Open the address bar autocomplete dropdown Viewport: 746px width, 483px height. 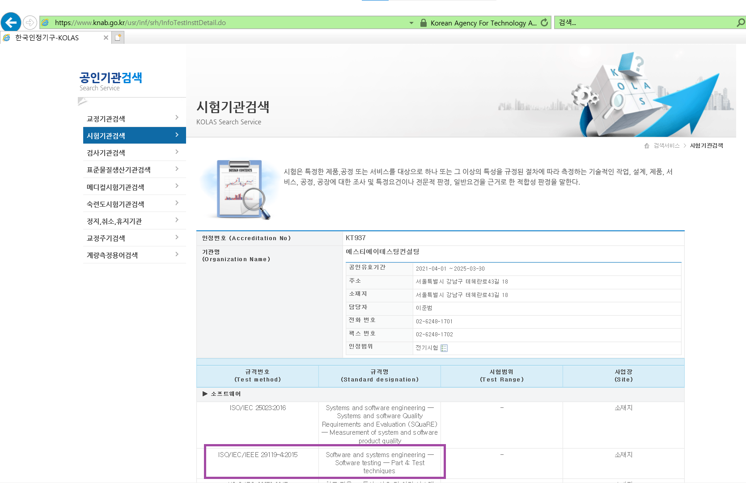coord(411,22)
